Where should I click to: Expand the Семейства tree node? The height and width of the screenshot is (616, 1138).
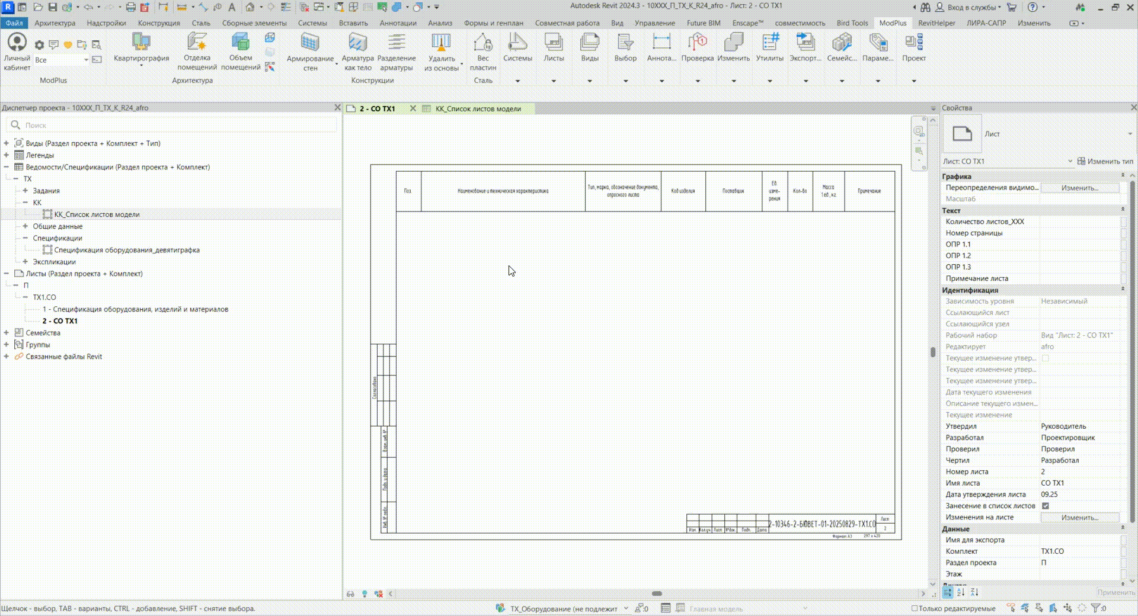[7, 333]
